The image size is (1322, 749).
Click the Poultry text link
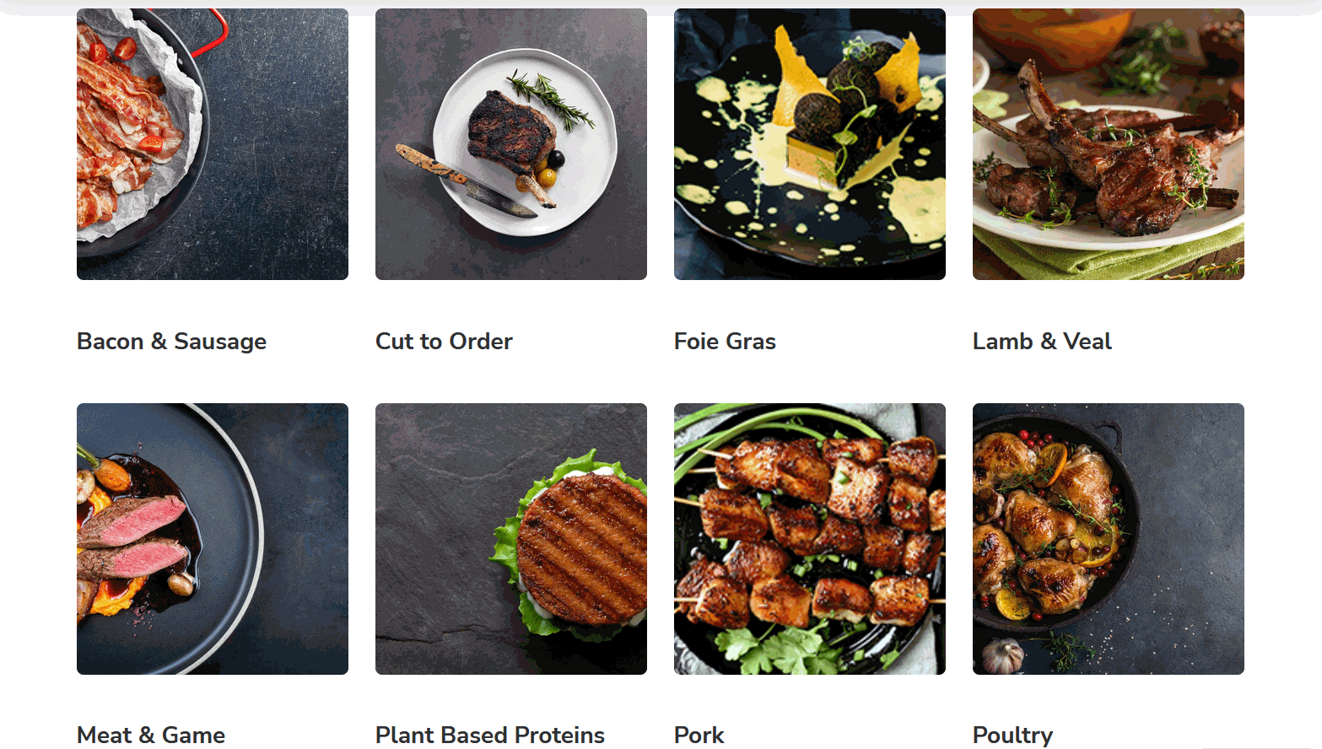coord(1012,736)
